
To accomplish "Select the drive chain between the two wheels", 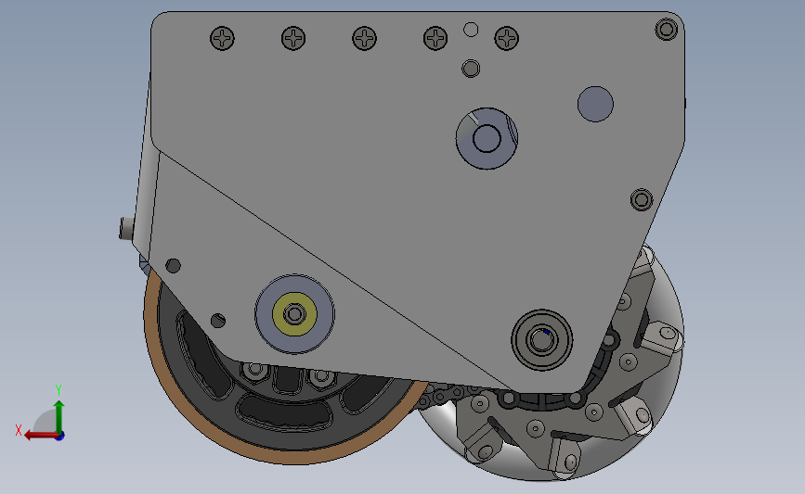I will pos(446,395).
